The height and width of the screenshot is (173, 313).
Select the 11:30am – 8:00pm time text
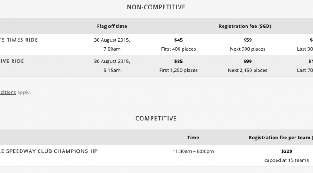click(x=193, y=151)
